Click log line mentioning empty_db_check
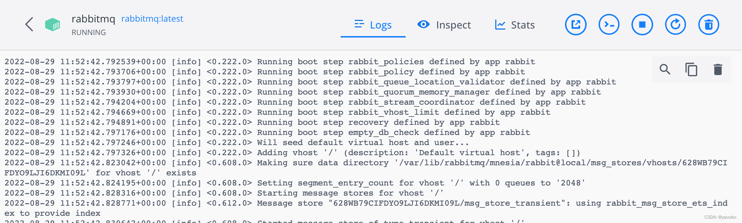This screenshot has height=223, width=742. [267, 132]
